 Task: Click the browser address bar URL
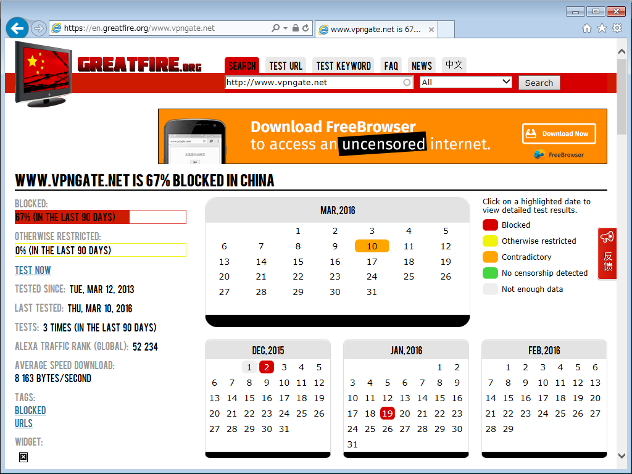(139, 28)
